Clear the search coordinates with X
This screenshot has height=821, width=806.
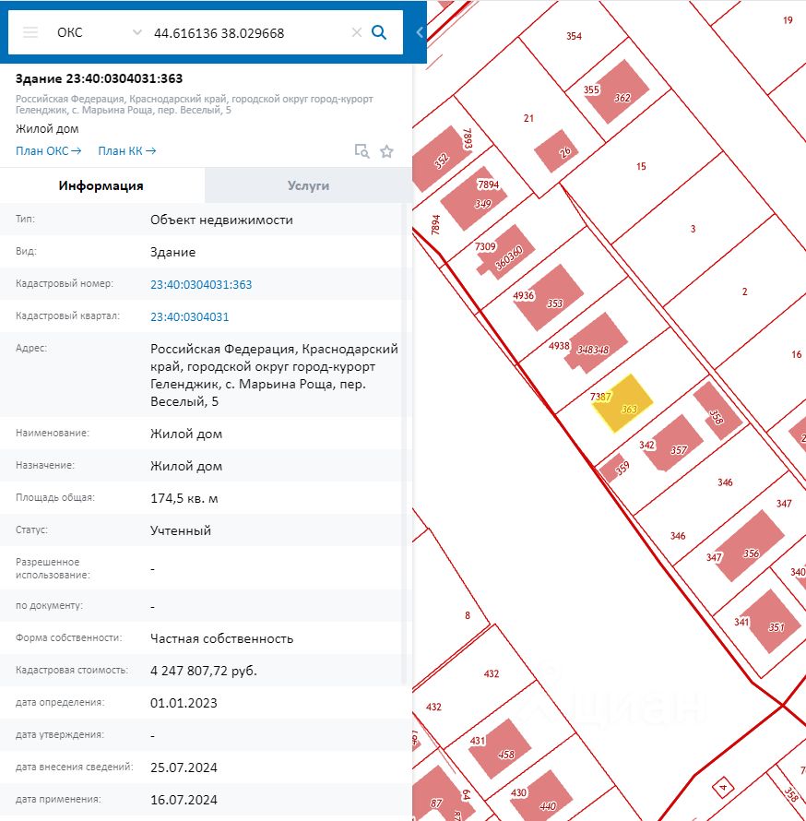pyautogui.click(x=357, y=32)
